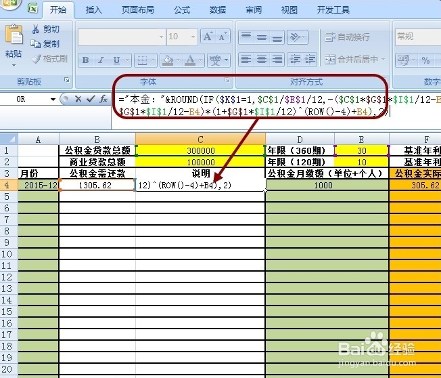Viewport: 441px width, 378px height.
Task: Click Merge and Center (合并后居中)
Action: pyautogui.click(x=351, y=59)
